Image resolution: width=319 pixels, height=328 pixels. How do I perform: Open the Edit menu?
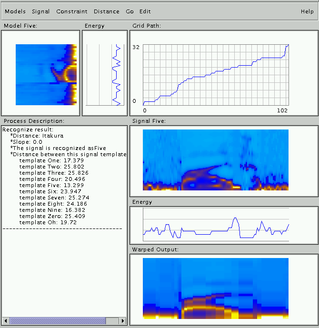point(145,11)
